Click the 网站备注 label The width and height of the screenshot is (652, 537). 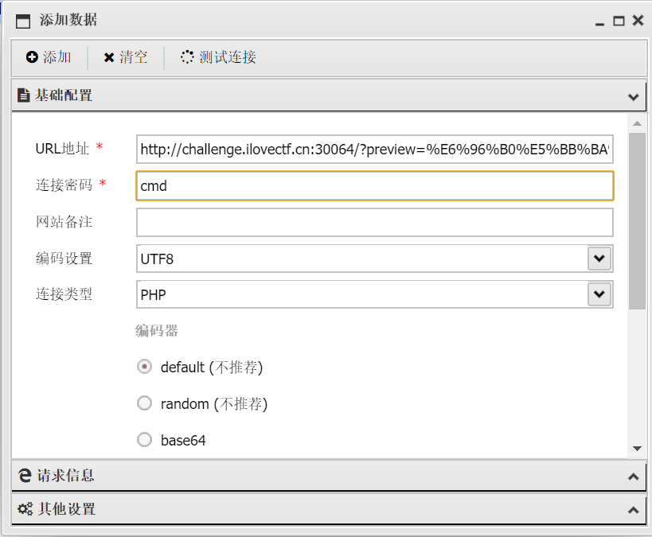(64, 221)
